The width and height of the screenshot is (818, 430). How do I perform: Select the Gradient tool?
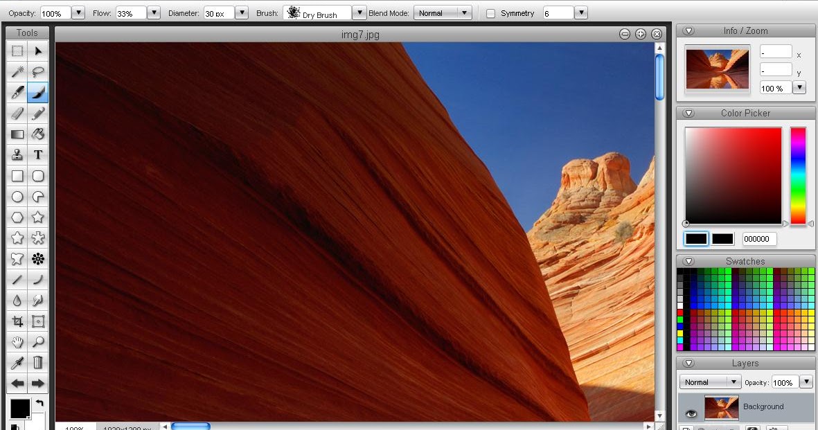tap(17, 134)
